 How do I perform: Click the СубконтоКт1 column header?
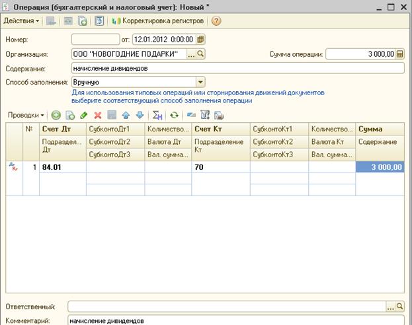pyautogui.click(x=279, y=129)
